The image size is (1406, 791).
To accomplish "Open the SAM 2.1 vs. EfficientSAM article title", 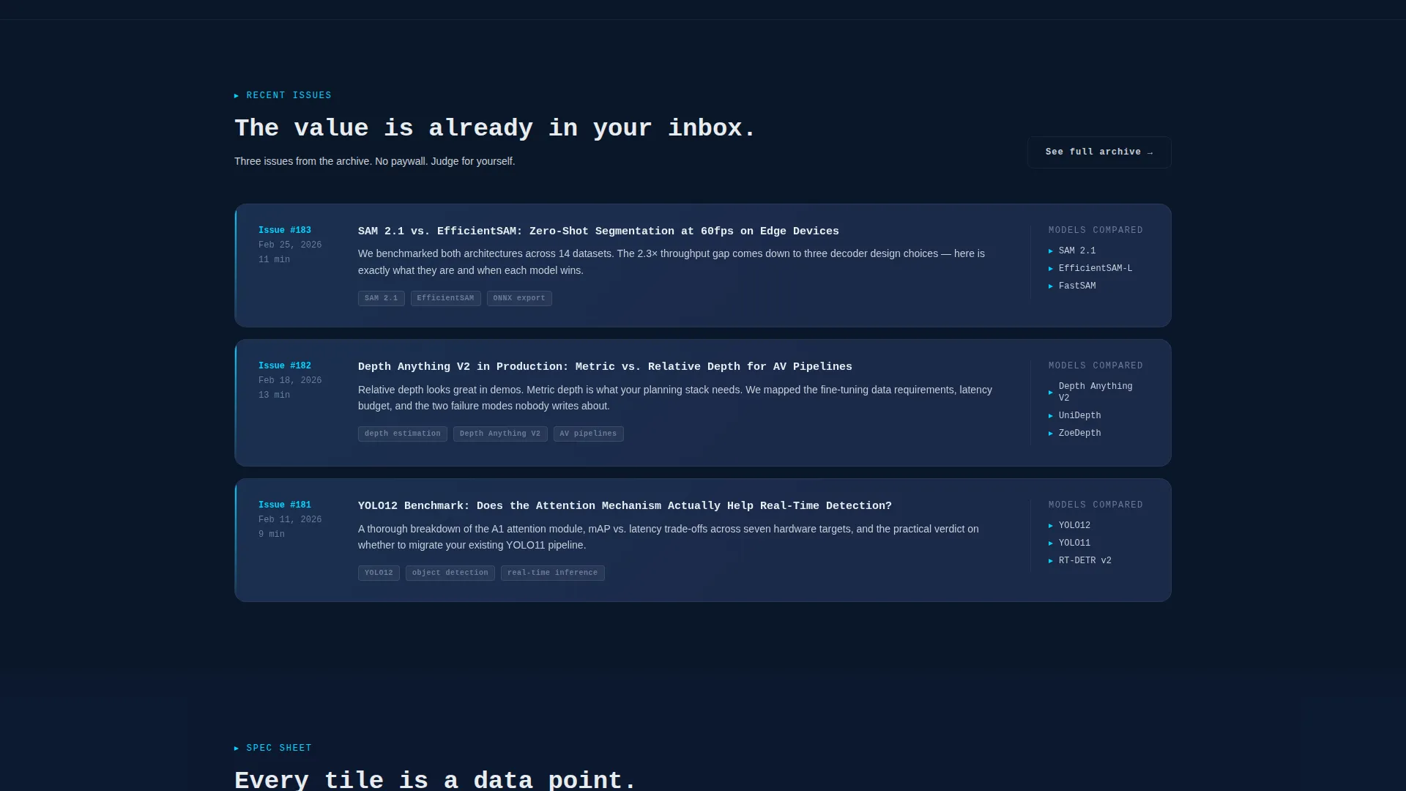I will click(x=598, y=231).
